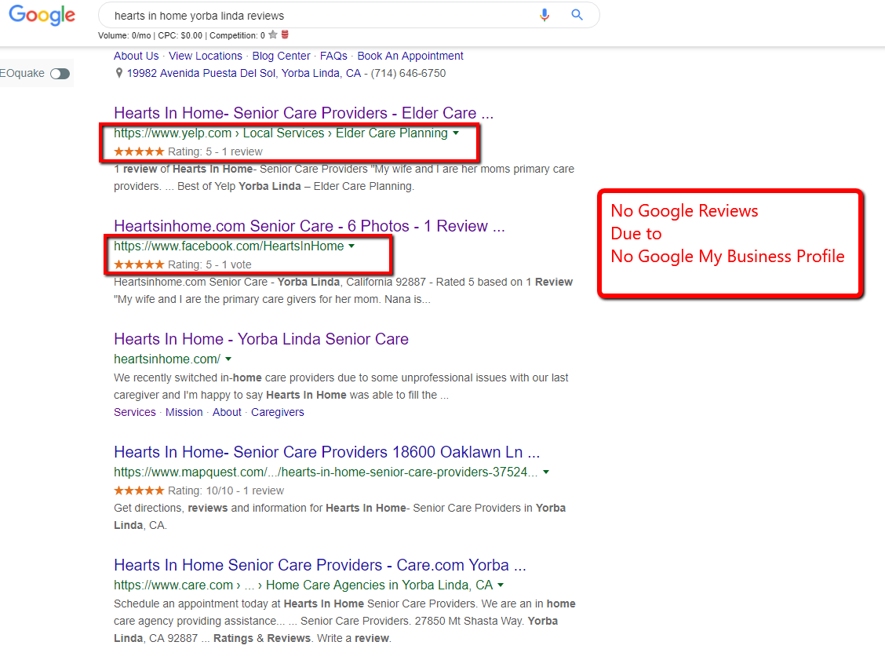Click map pin icon next to address
885x671 pixels.
click(x=118, y=73)
